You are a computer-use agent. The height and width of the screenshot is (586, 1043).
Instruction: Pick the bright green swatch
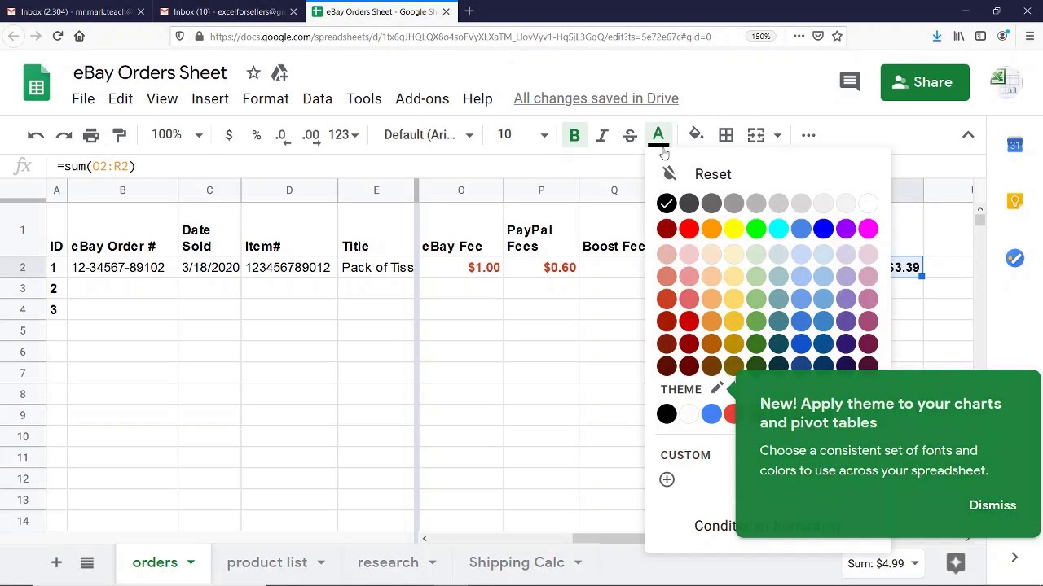coord(756,230)
